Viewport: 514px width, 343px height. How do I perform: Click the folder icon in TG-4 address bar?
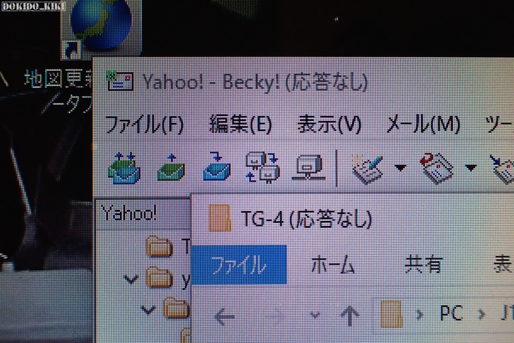pyautogui.click(x=392, y=314)
